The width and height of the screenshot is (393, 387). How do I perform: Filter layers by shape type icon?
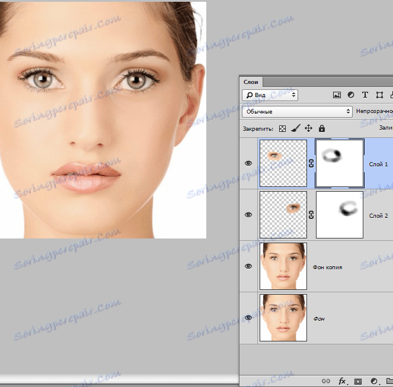(379, 95)
